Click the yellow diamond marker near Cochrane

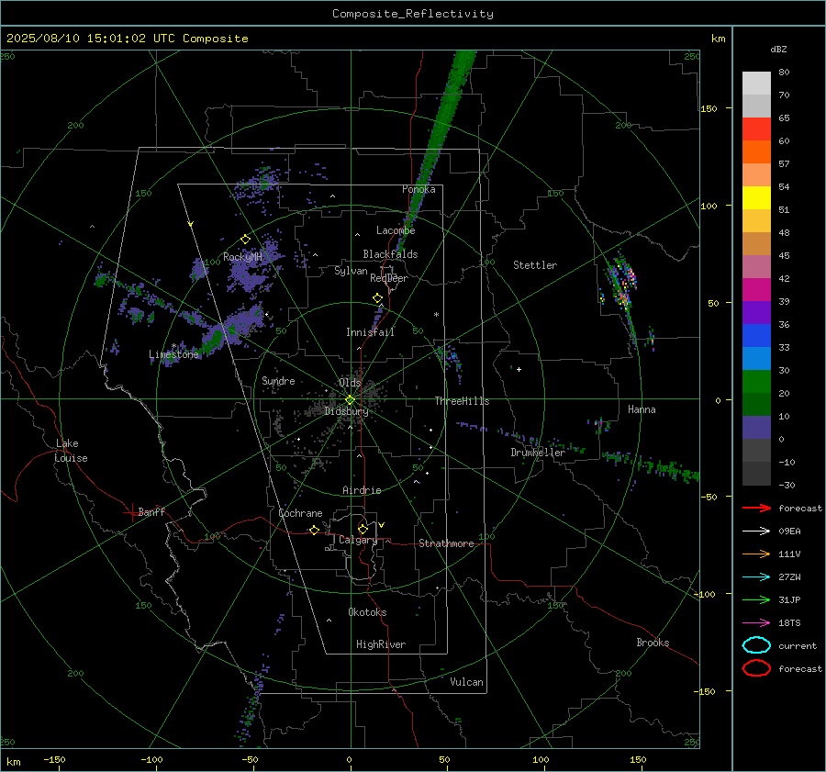(315, 530)
